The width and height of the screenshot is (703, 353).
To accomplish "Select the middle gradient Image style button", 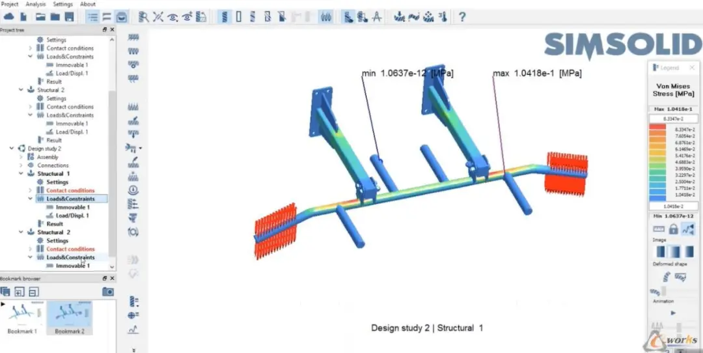I will (x=673, y=251).
